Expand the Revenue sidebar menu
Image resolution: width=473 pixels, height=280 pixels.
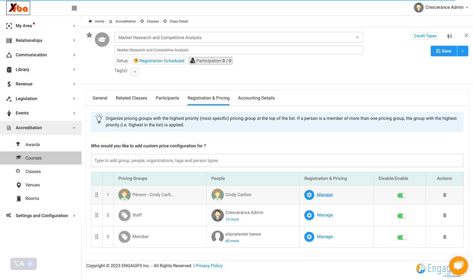click(x=41, y=84)
